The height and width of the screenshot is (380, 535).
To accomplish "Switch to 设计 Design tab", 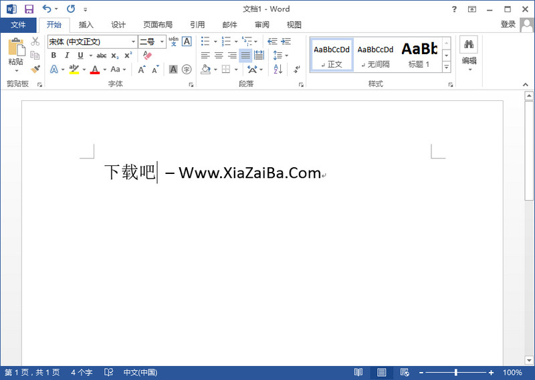I will click(118, 25).
